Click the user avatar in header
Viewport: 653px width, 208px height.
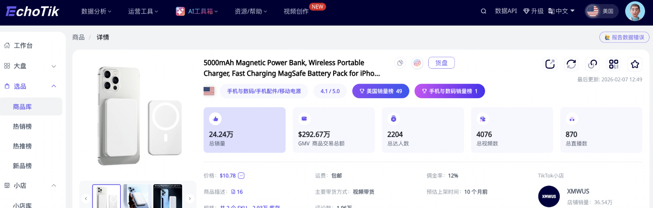pyautogui.click(x=635, y=11)
